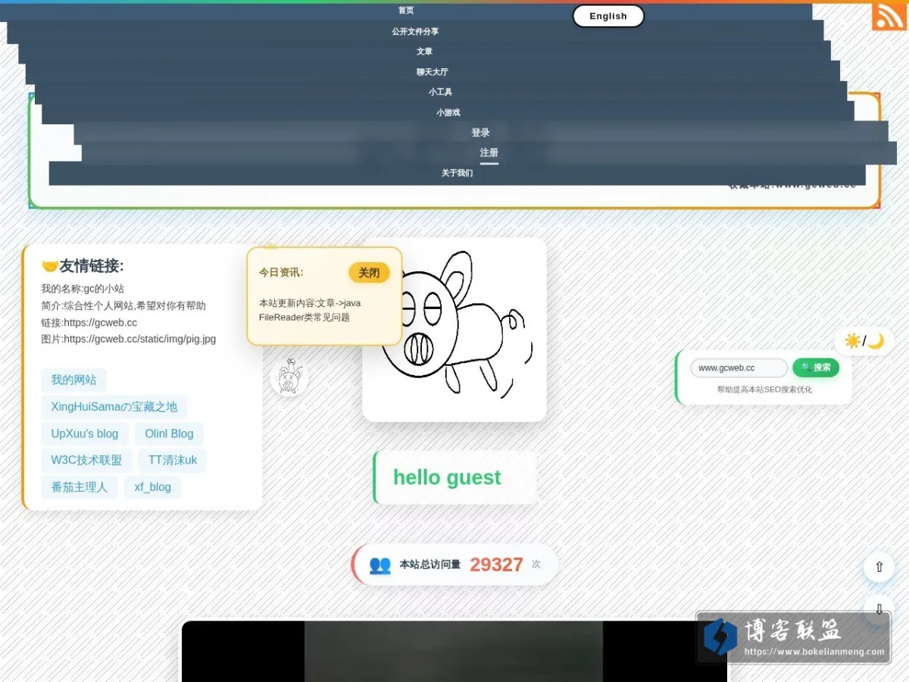The width and height of the screenshot is (909, 682).
Task: Switch language with the English button
Action: [x=608, y=16]
